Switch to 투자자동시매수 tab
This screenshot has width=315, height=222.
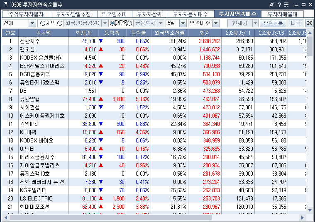pos(190,14)
